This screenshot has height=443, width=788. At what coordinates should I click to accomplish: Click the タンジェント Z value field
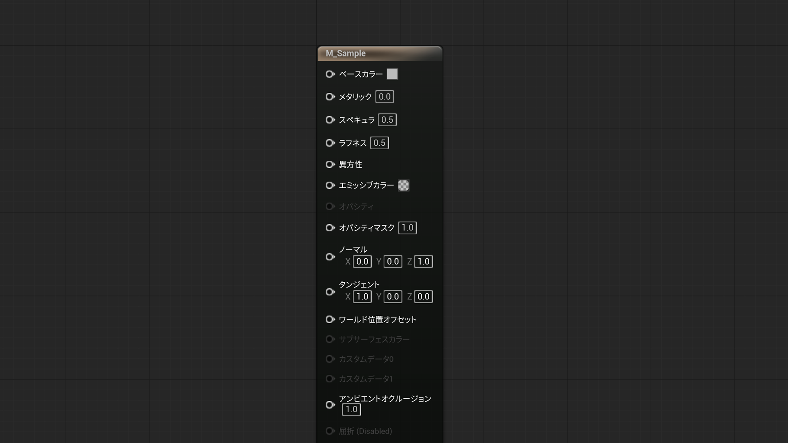pyautogui.click(x=424, y=297)
